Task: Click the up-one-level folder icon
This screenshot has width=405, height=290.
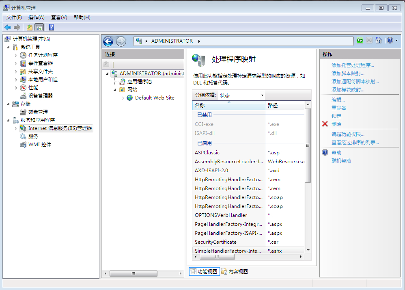Action: point(30,27)
